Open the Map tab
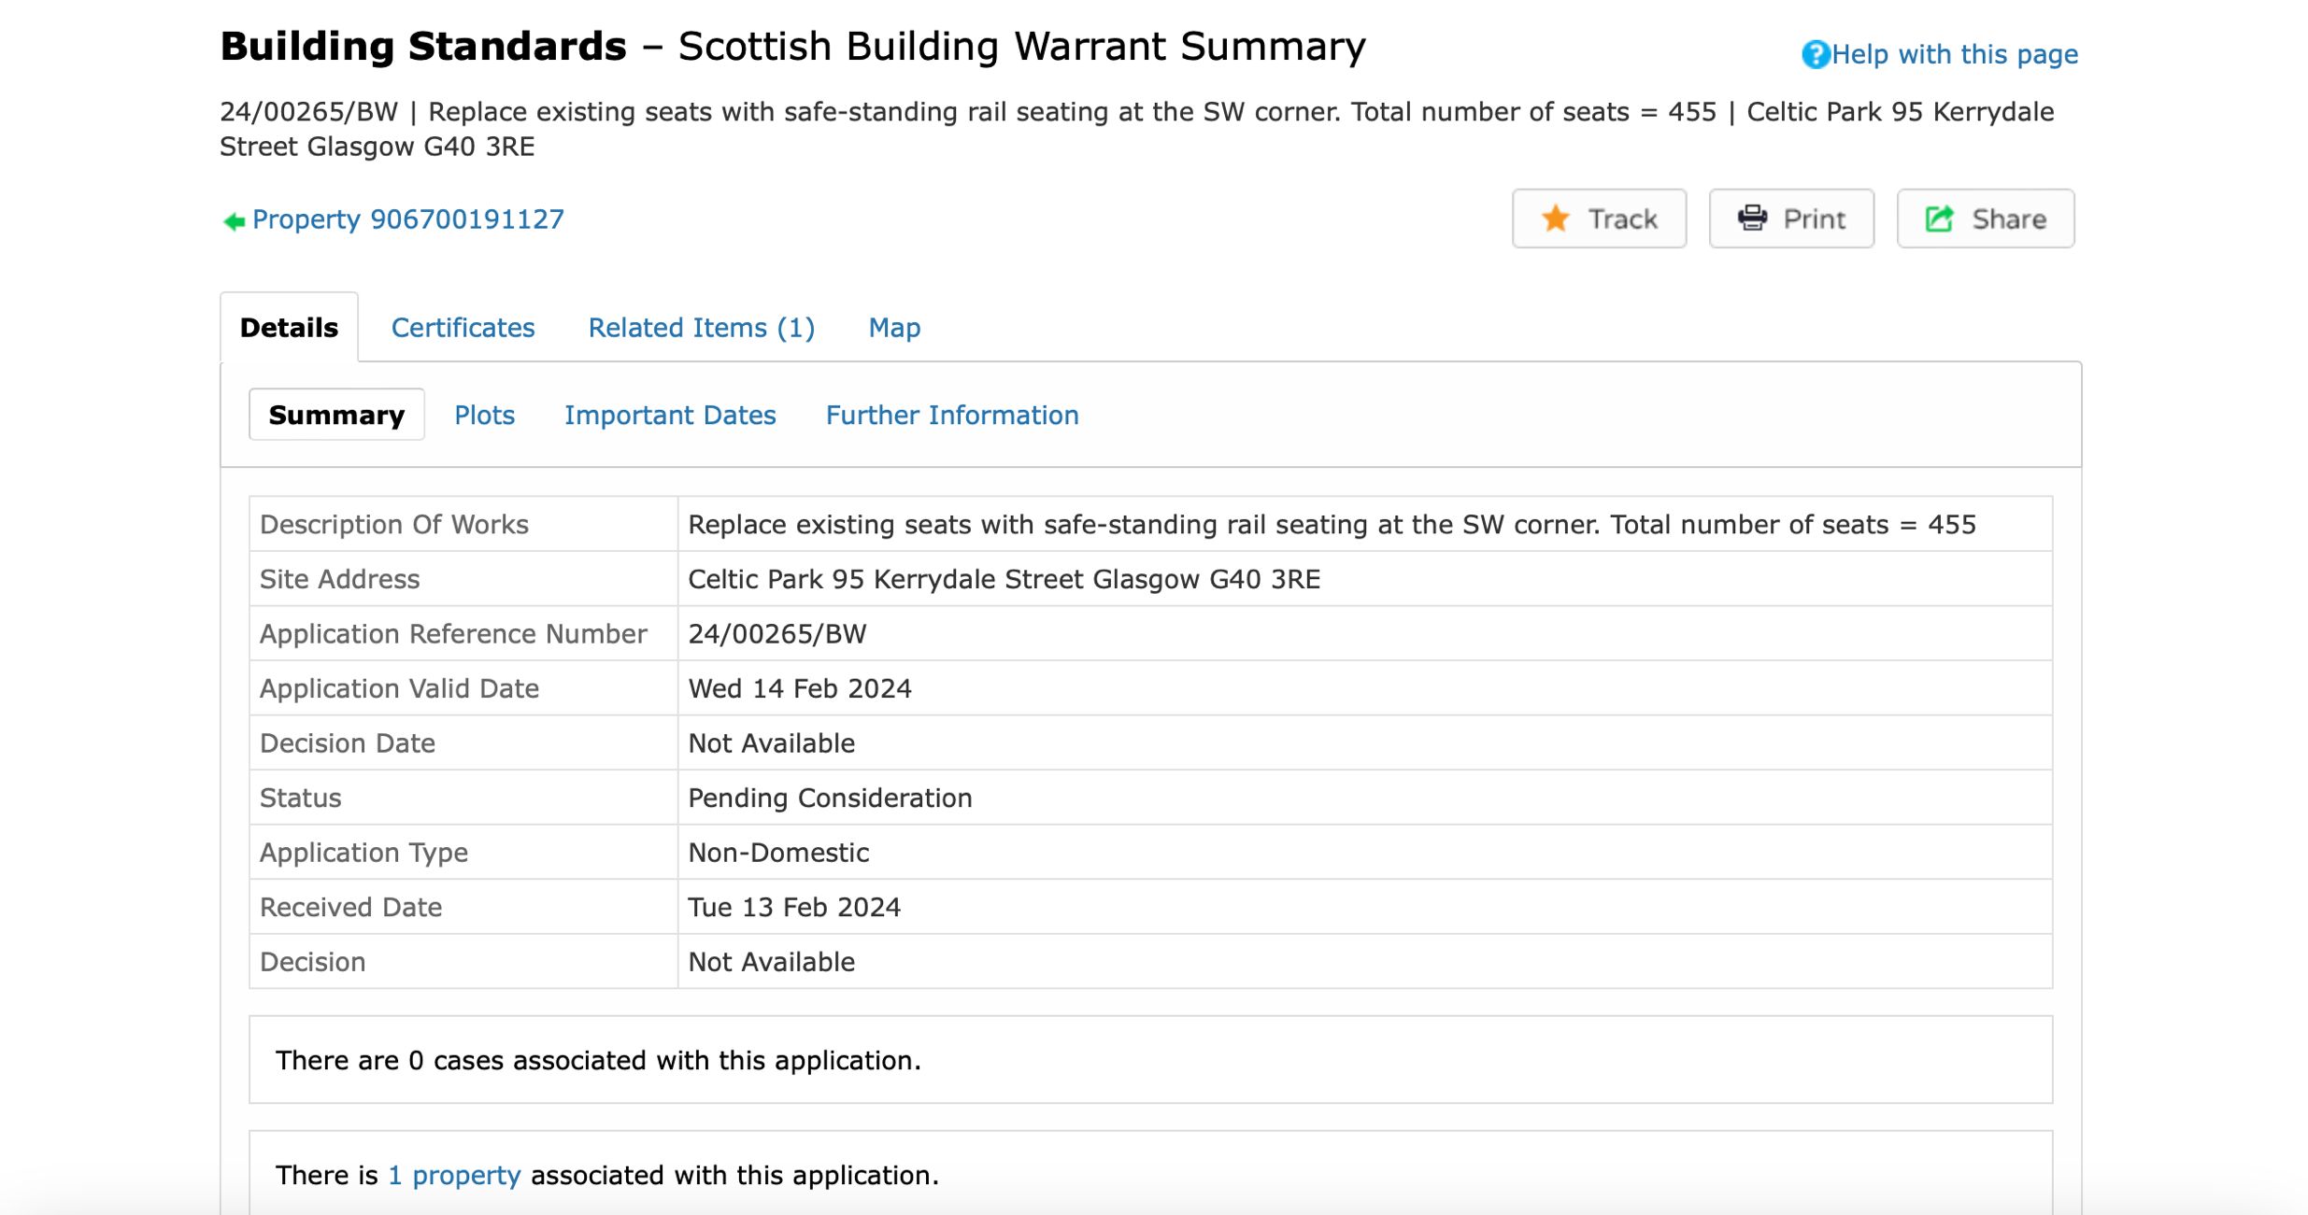 [894, 328]
